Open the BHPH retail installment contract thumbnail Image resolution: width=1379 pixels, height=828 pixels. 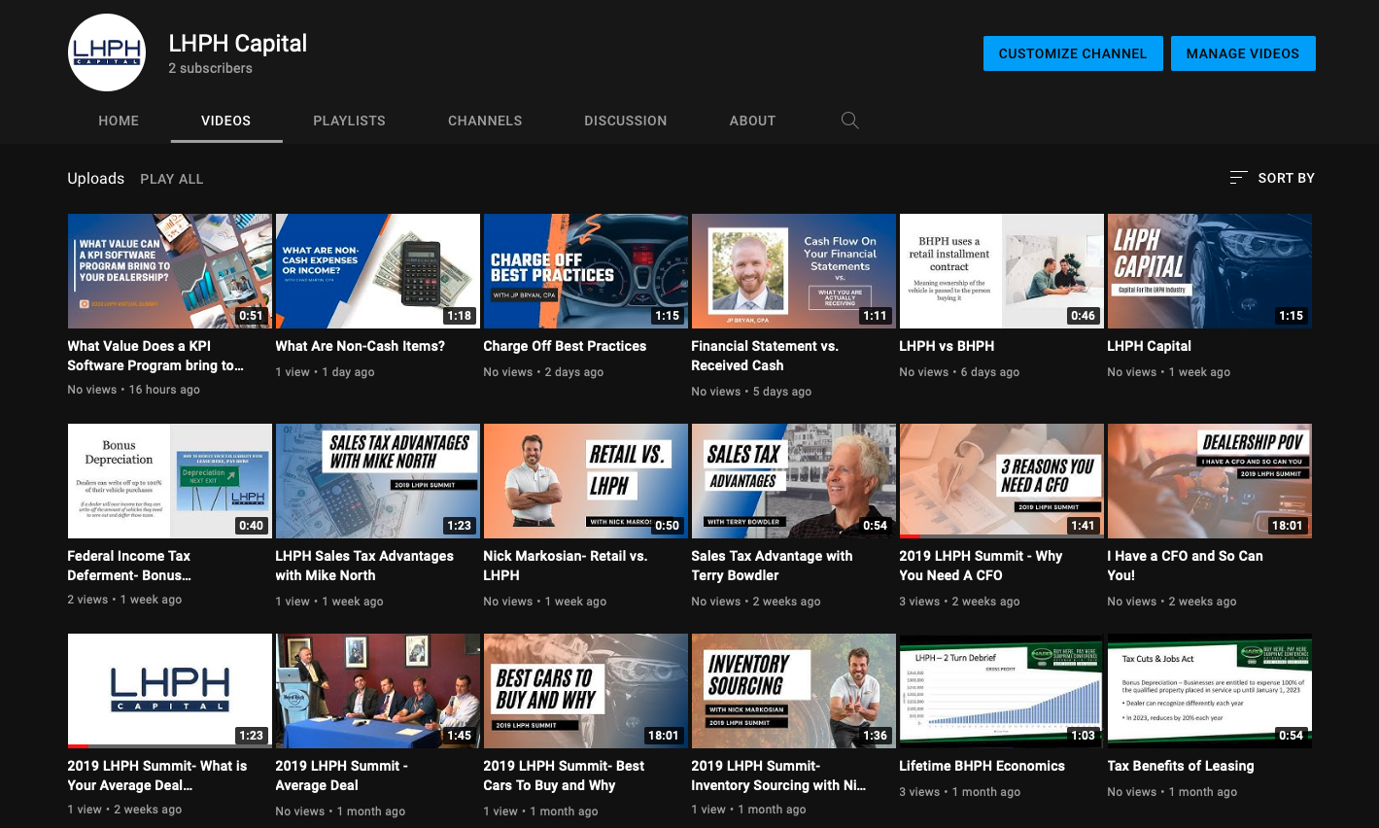1002,271
